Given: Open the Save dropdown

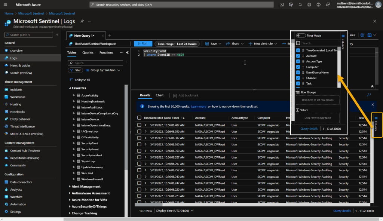Looking at the screenshot, I should [x=213, y=44].
